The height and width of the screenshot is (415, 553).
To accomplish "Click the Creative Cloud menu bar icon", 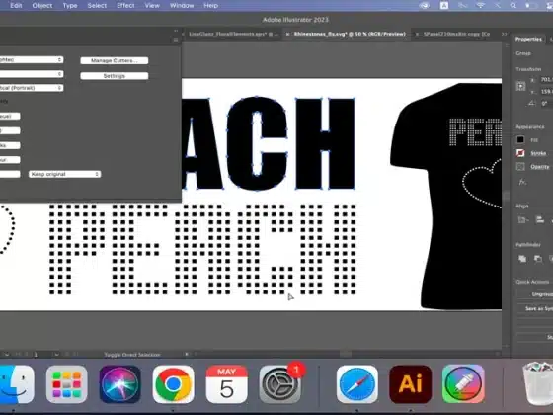I will [x=425, y=5].
